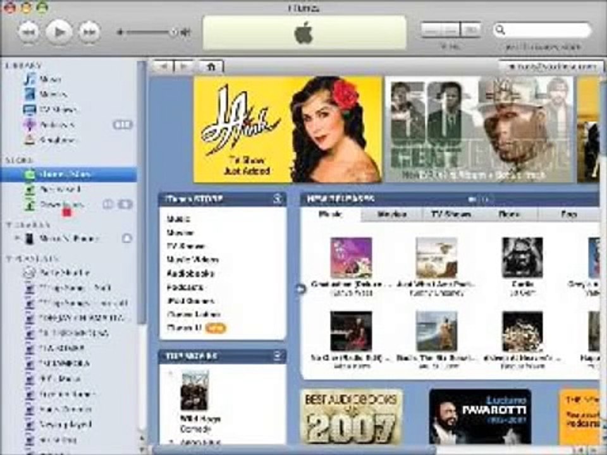The image size is (607, 455).
Task: Open Luciano Pavarotti banner
Action: (x=480, y=416)
